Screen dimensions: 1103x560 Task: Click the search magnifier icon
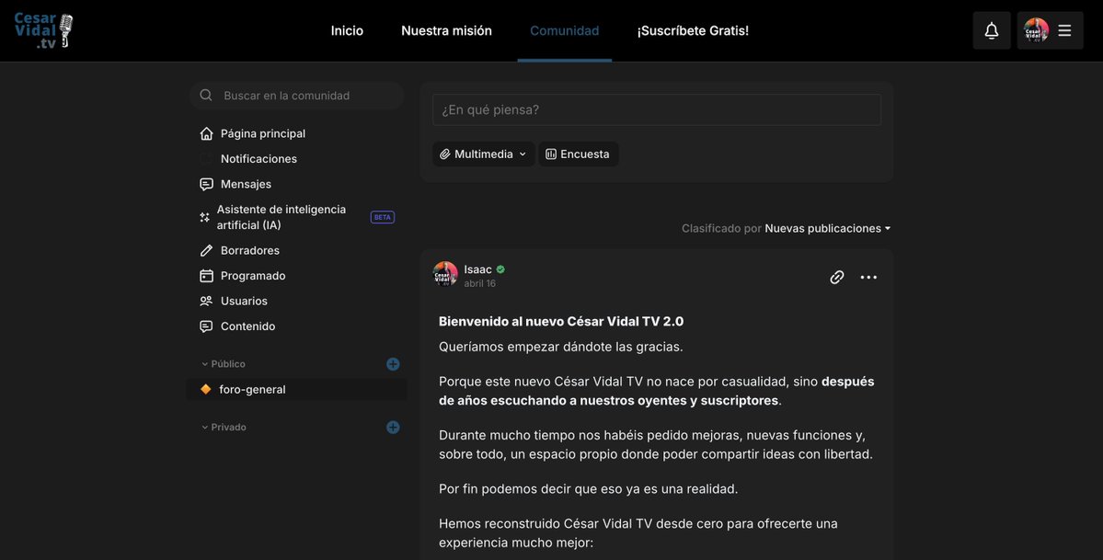(205, 95)
